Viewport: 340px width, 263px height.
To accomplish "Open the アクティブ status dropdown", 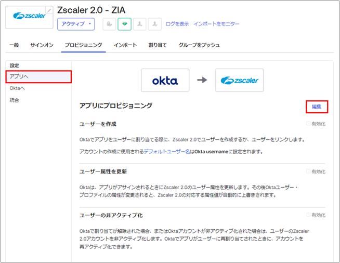I will tap(76, 24).
